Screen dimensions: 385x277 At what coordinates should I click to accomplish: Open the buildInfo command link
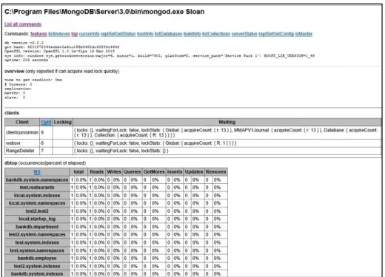tap(192, 34)
